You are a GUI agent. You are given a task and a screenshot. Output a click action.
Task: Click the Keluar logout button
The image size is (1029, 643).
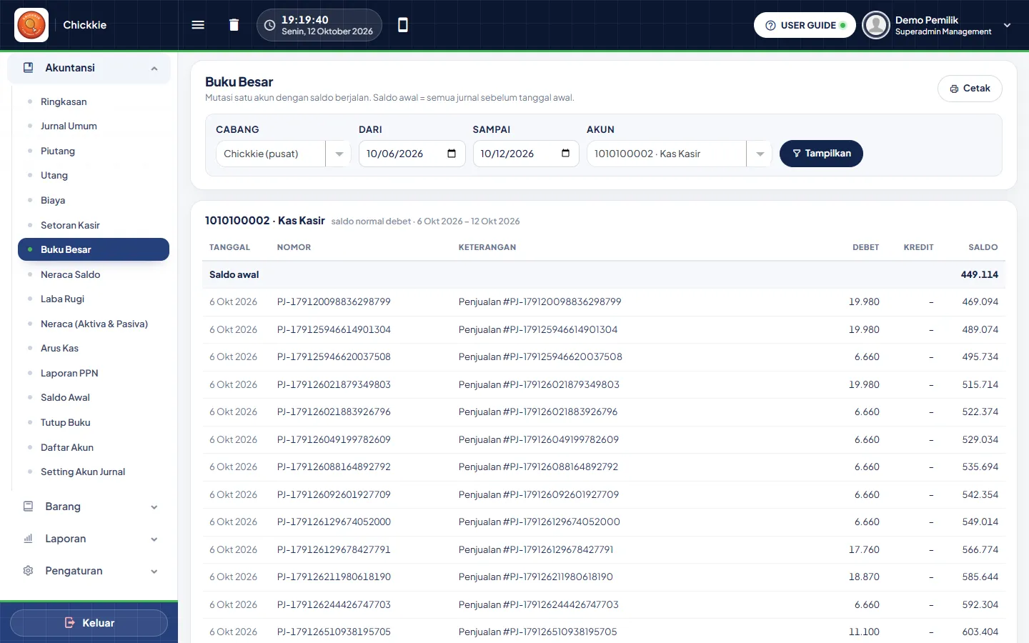pyautogui.click(x=89, y=623)
